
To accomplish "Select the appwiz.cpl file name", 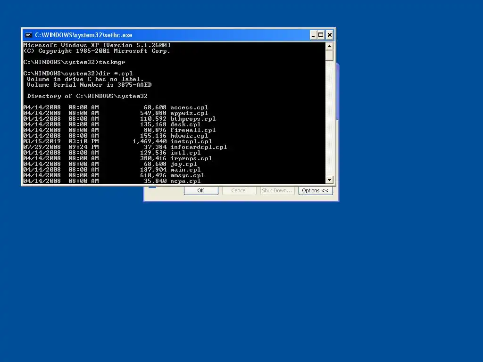I will [x=189, y=113].
